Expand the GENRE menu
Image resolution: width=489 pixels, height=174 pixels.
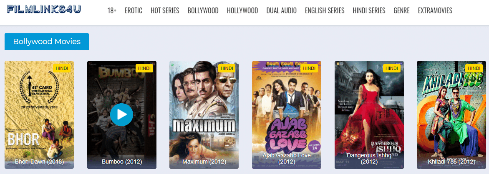(x=402, y=10)
